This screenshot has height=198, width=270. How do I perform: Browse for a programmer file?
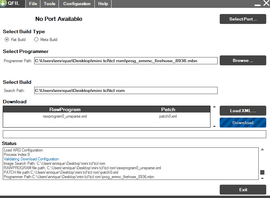pyautogui.click(x=243, y=61)
